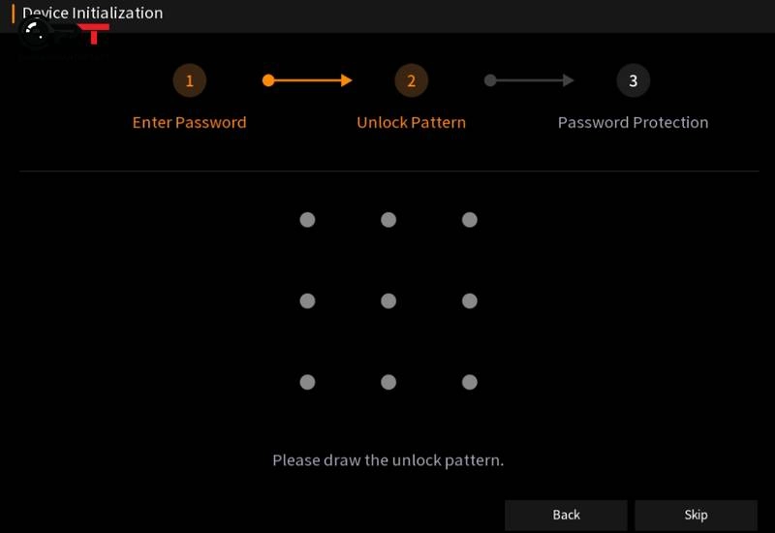Skip the unlock pattern setup
Image resolution: width=775 pixels, height=533 pixels.
696,515
